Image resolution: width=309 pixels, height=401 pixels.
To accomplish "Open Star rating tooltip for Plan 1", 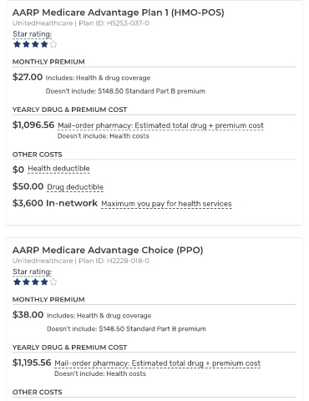I will 33,34.
